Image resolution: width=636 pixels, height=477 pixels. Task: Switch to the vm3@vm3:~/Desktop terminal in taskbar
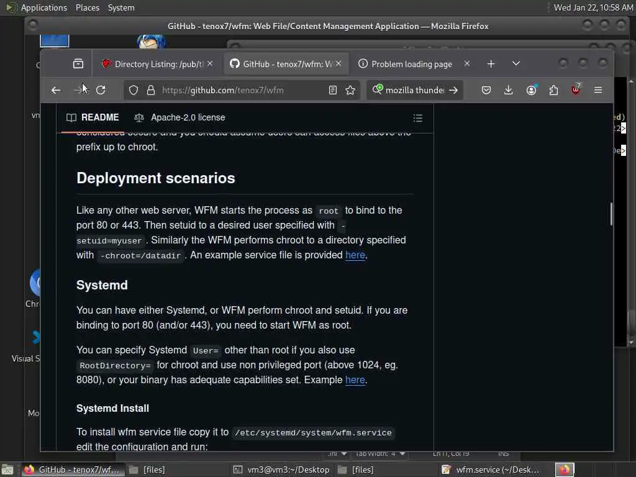281,470
